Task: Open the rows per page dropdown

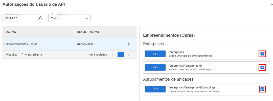Action: [24, 55]
